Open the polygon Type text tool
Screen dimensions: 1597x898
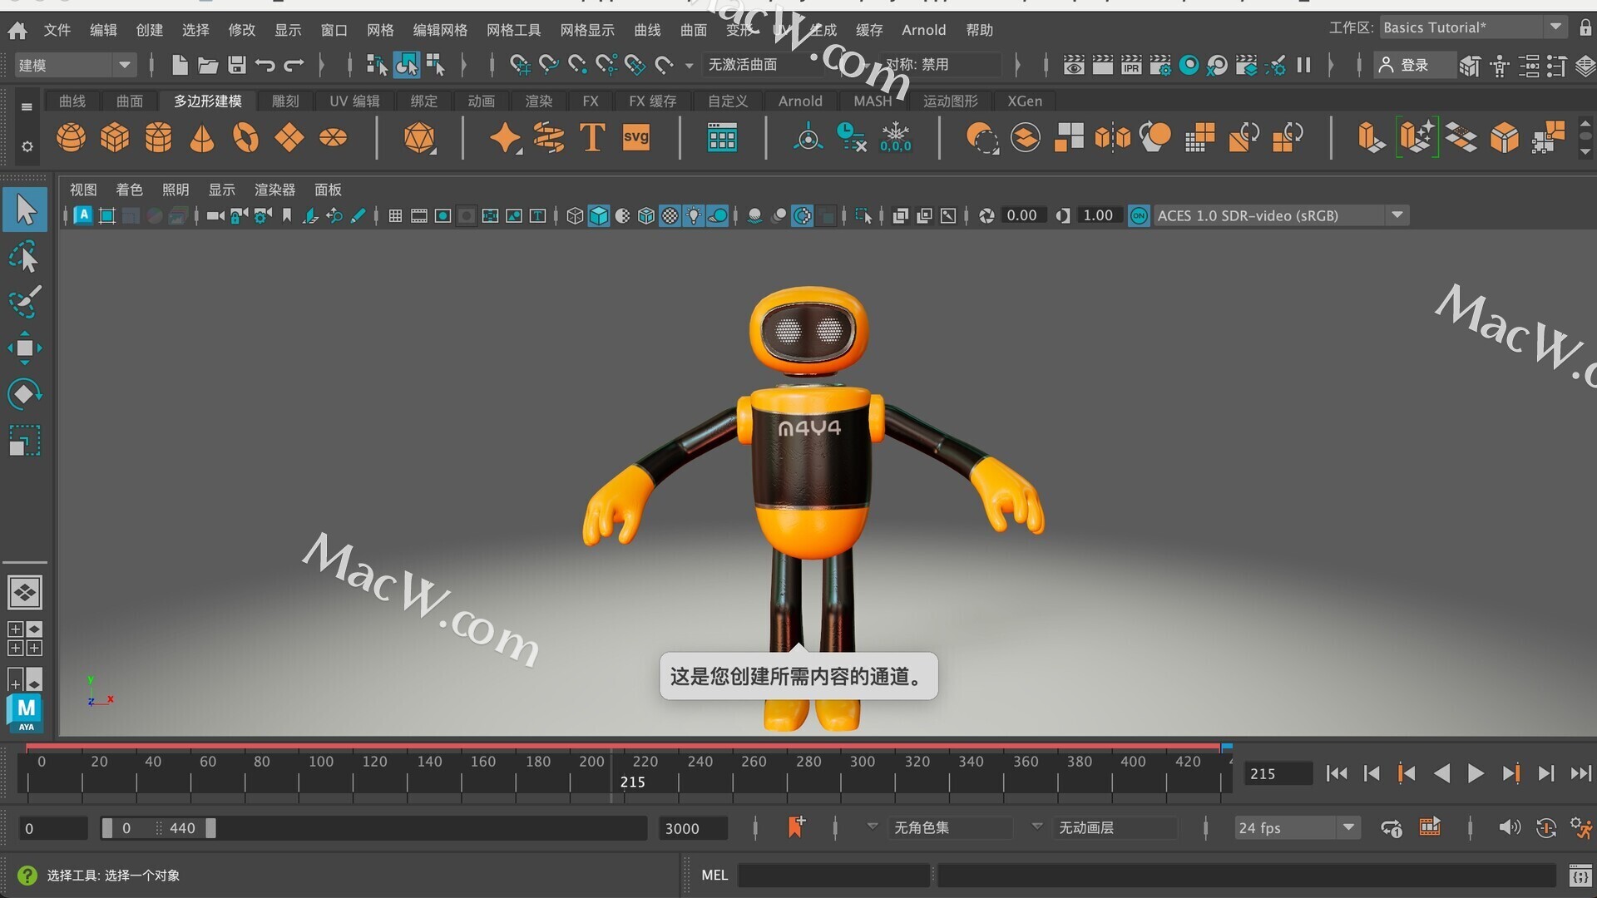[x=592, y=137]
